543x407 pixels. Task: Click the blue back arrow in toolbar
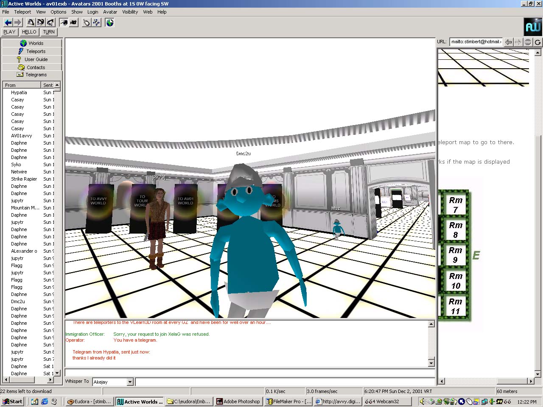pos(8,22)
